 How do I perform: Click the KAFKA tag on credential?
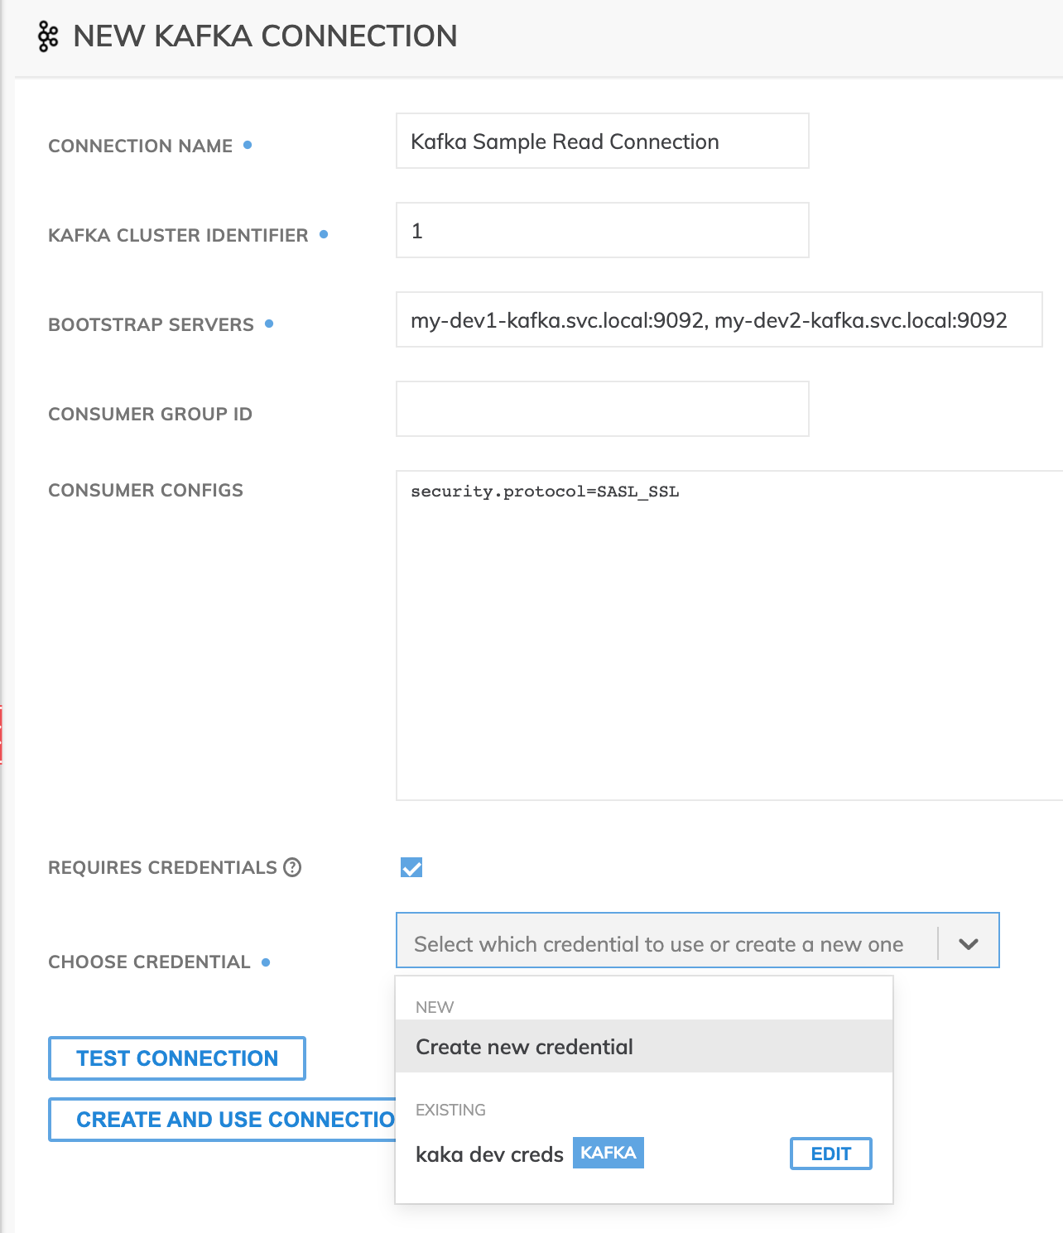point(608,1153)
